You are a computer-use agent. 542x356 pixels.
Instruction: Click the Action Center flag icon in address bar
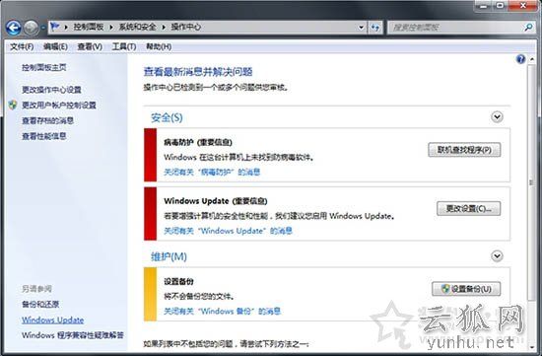pos(54,27)
